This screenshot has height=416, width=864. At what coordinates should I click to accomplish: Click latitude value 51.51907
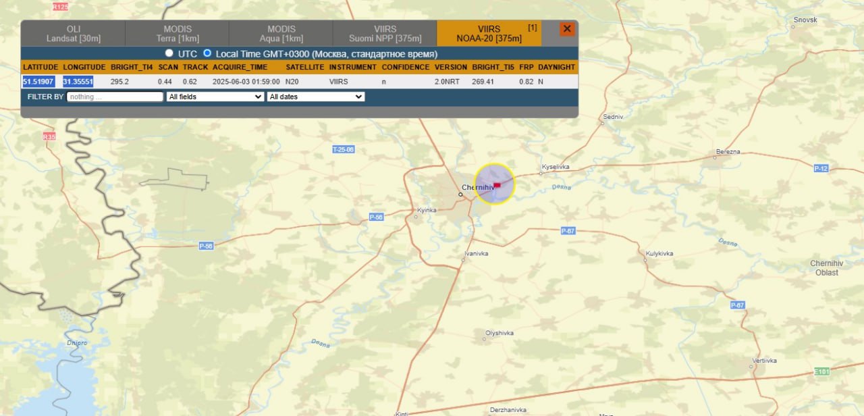38,82
